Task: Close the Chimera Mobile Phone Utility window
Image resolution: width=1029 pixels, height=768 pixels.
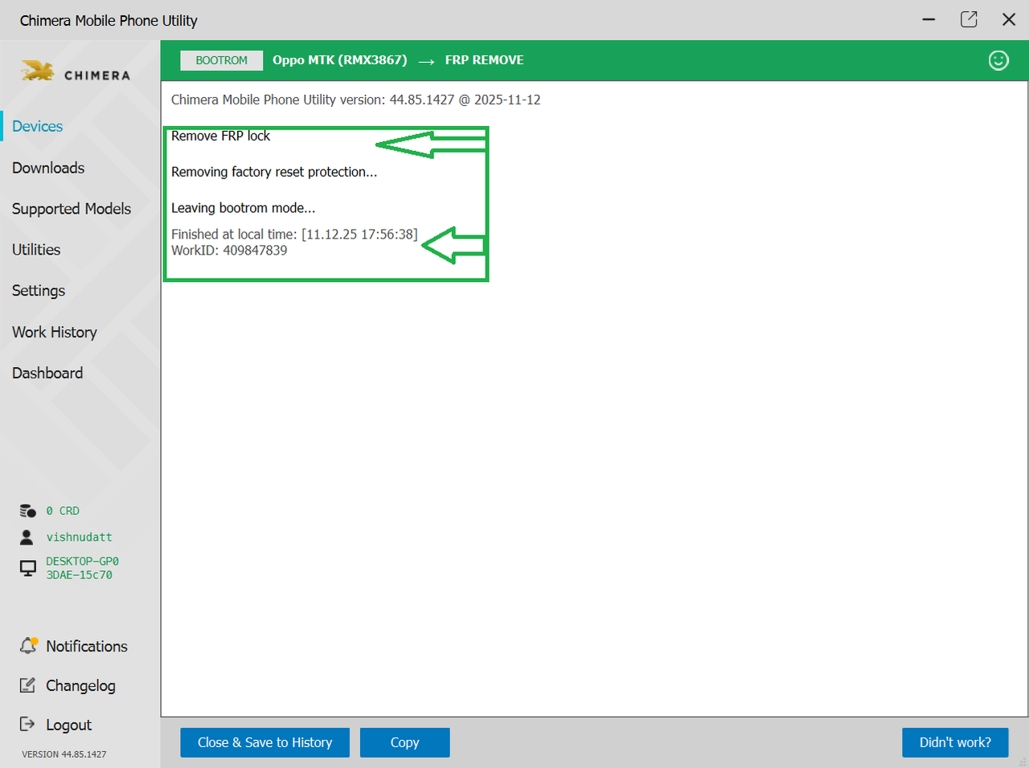Action: point(1009,19)
